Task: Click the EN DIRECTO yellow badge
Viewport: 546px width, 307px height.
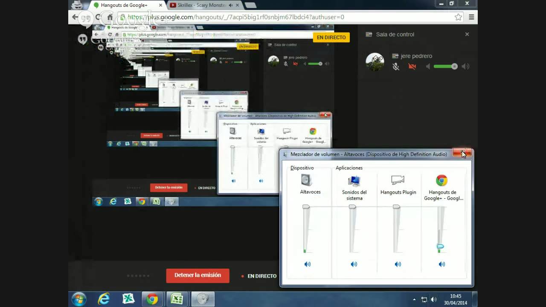Action: 331,38
